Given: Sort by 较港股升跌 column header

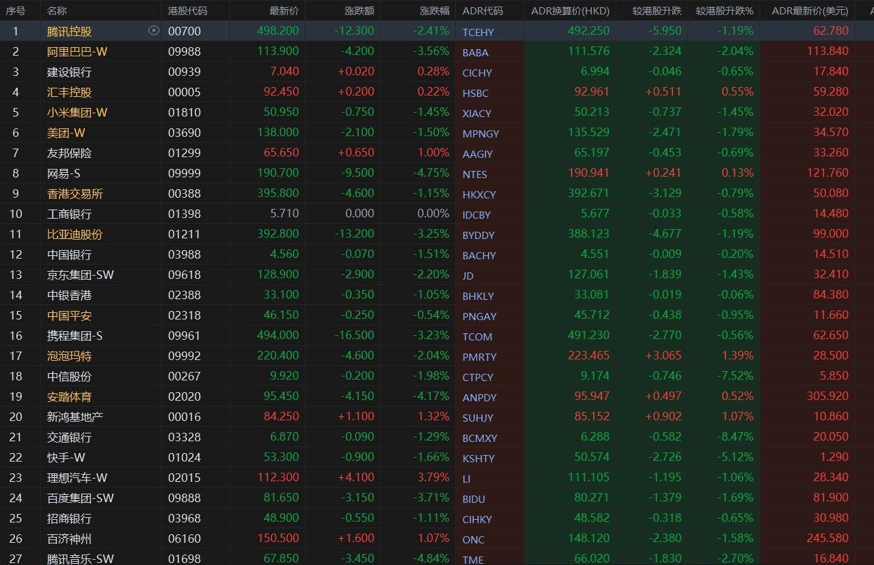Looking at the screenshot, I should pos(657,10).
